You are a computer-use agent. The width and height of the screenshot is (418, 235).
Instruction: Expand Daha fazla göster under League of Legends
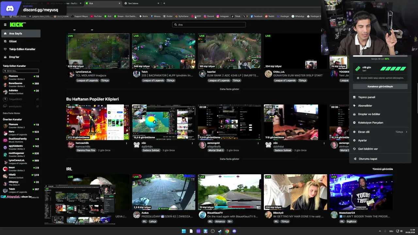(x=230, y=89)
